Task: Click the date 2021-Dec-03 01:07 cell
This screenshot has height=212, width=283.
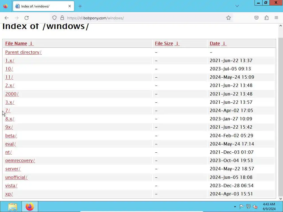Action: tap(232, 152)
